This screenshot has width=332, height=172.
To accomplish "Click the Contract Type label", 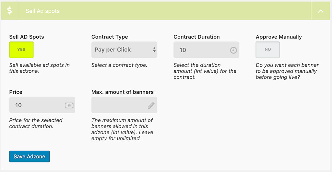I will pyautogui.click(x=110, y=37).
